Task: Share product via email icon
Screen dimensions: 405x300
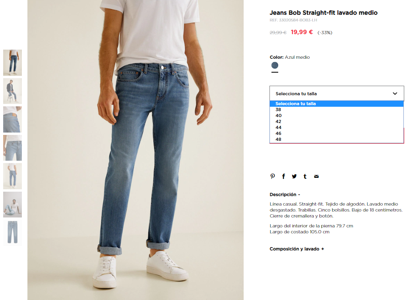Action: pyautogui.click(x=316, y=177)
